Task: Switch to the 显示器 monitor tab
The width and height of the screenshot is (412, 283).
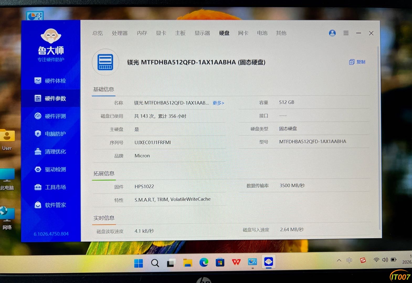Action: 202,33
